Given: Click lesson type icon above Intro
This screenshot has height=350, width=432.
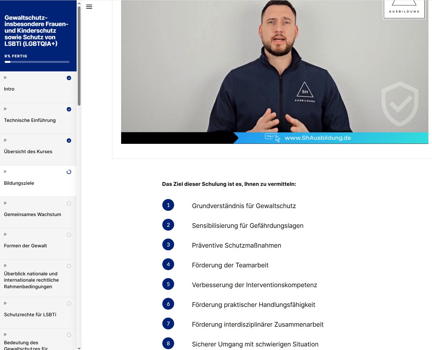Looking at the screenshot, I should 5,78.
